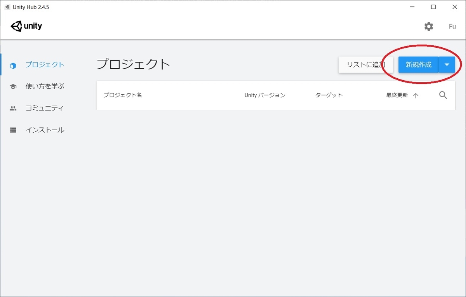Click the Unity logo in the header
Screen dimensions: 466x297
(26, 26)
